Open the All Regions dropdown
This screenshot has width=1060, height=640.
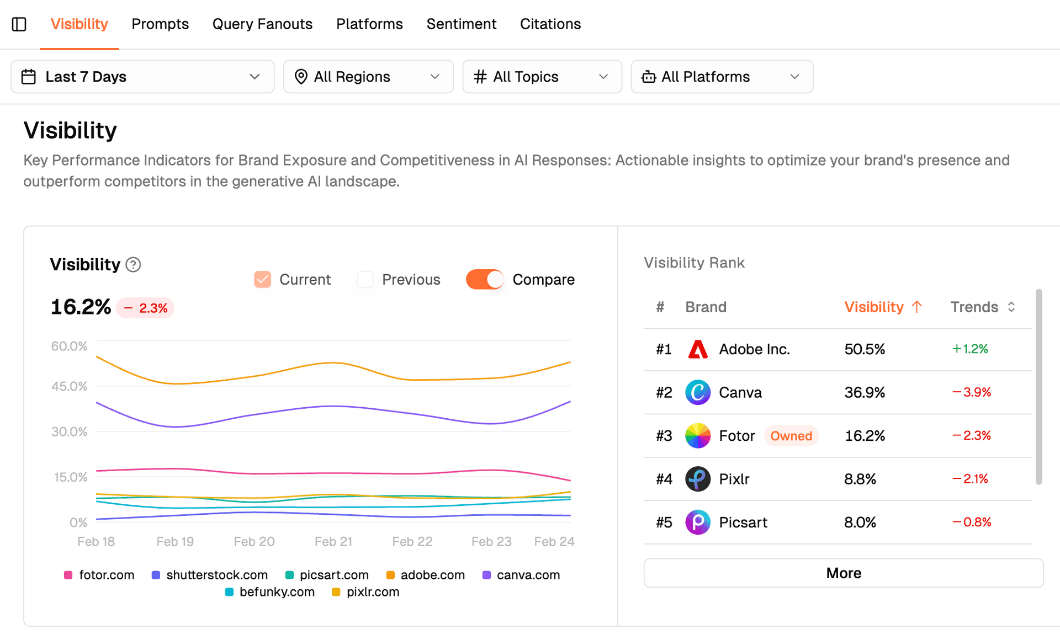click(368, 77)
